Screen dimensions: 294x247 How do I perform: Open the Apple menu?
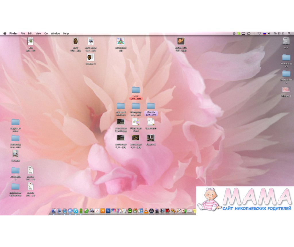coord(5,34)
